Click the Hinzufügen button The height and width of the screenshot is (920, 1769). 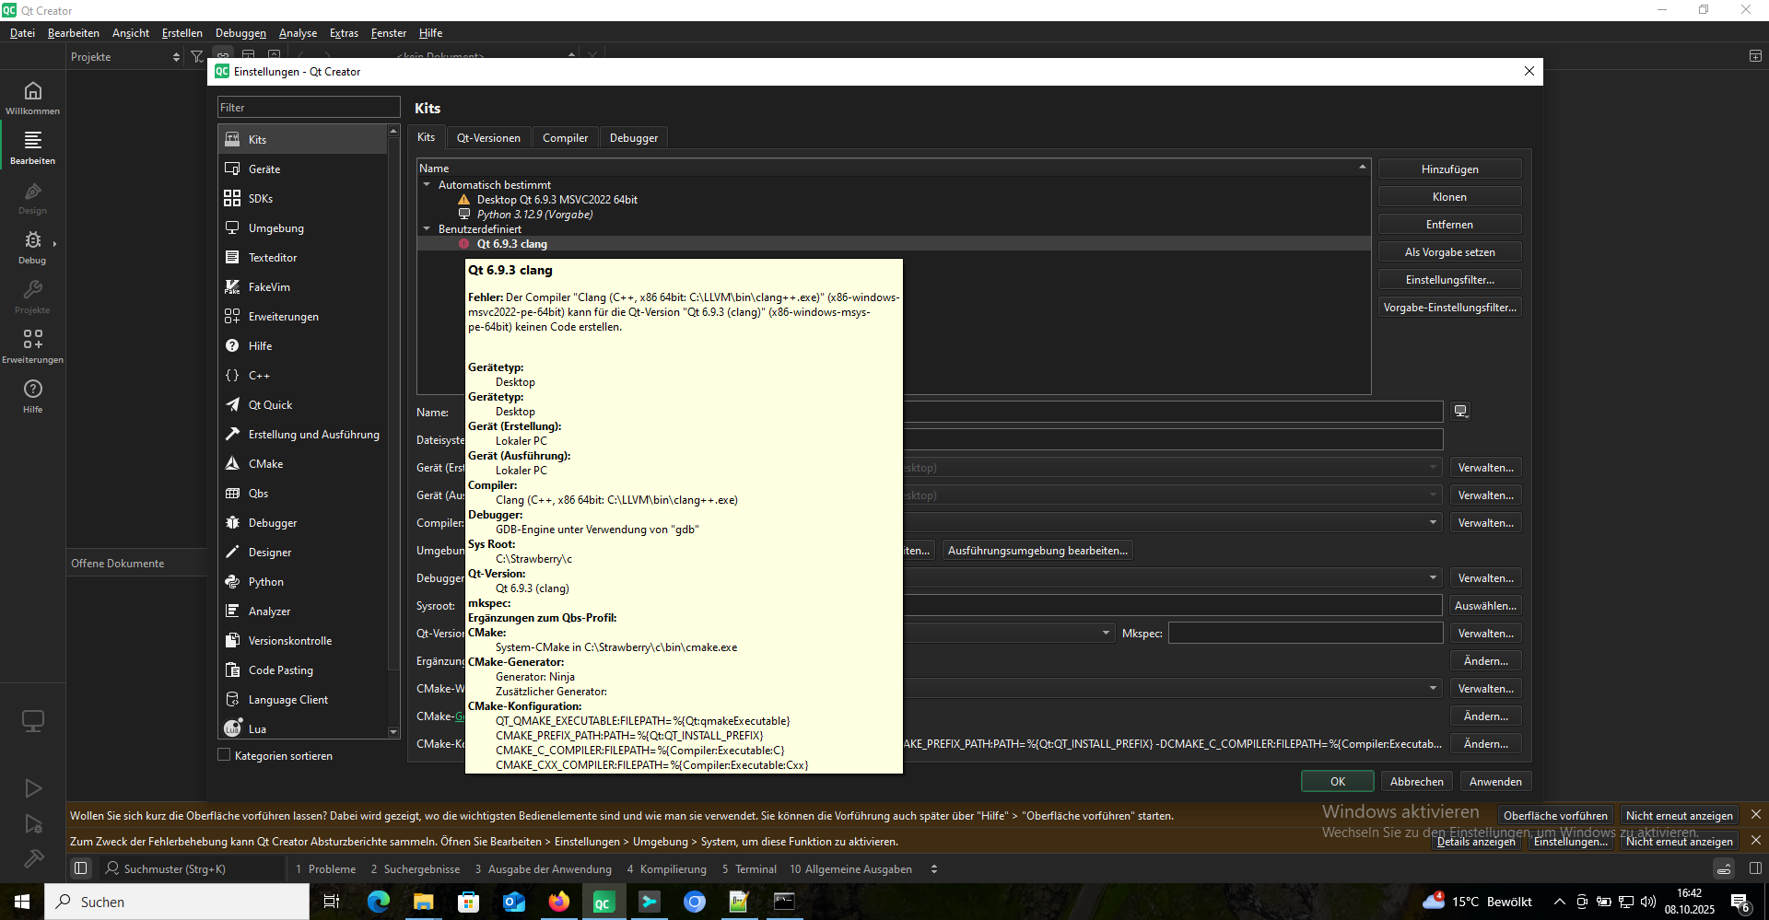(x=1449, y=169)
